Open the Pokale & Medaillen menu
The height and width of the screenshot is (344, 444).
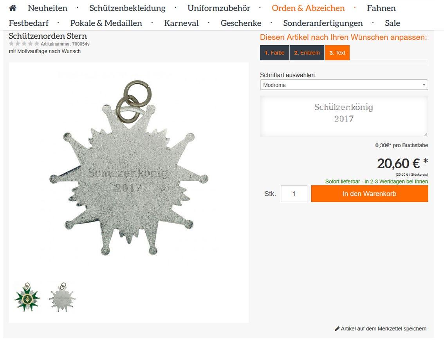point(106,23)
